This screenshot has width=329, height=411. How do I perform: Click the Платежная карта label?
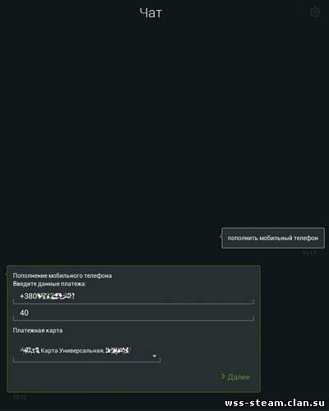[x=38, y=330]
